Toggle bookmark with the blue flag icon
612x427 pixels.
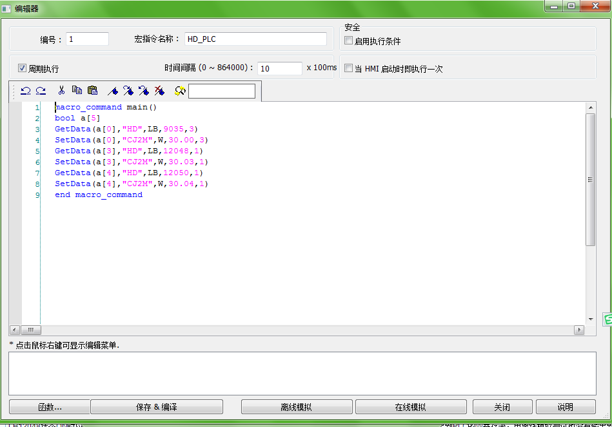point(112,91)
